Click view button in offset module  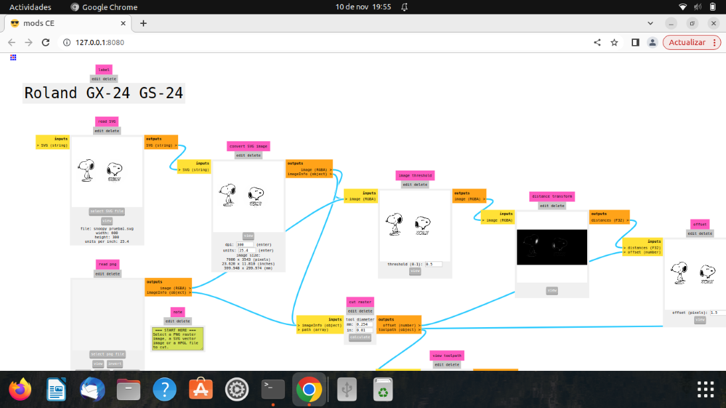(x=700, y=320)
